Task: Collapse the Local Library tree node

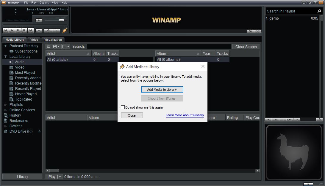Action: pos(5,57)
